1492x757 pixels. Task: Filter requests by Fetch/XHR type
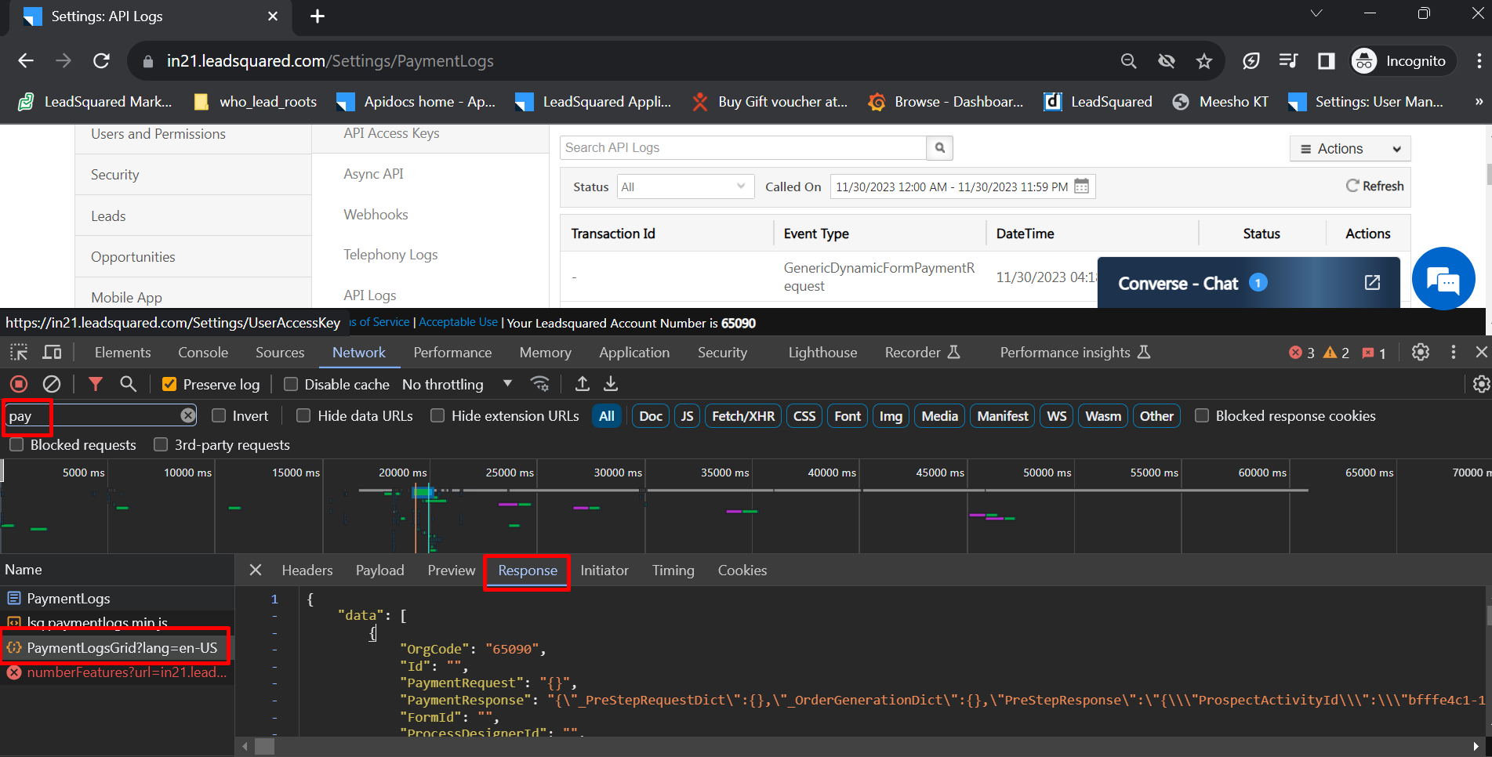(742, 416)
